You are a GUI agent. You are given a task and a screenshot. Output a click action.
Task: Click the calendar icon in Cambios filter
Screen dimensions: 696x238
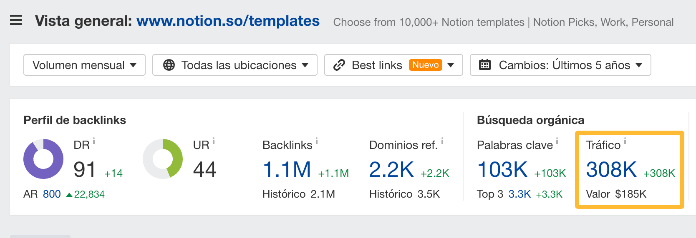(485, 65)
